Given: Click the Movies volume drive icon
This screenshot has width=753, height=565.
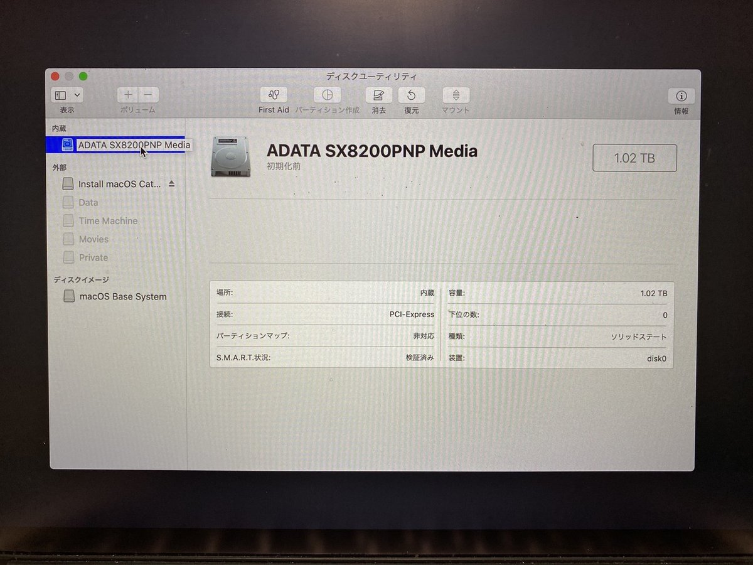Looking at the screenshot, I should (x=68, y=239).
